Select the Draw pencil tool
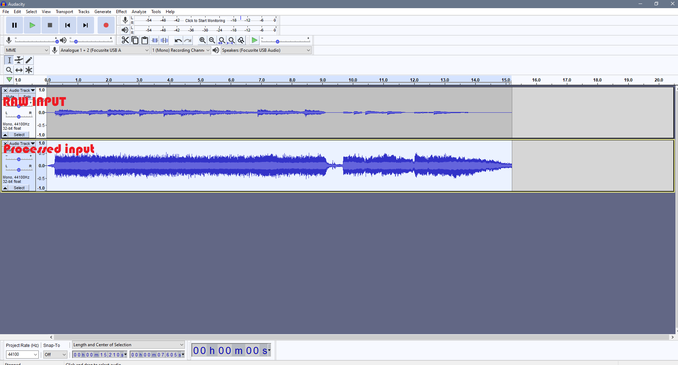The height and width of the screenshot is (365, 678). point(29,60)
